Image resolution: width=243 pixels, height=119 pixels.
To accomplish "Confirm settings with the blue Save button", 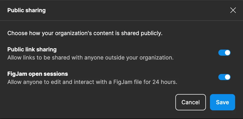I will [222, 102].
